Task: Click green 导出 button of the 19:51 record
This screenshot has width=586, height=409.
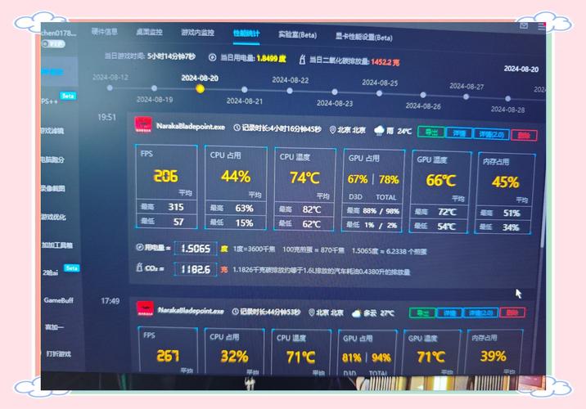Action: coord(431,133)
